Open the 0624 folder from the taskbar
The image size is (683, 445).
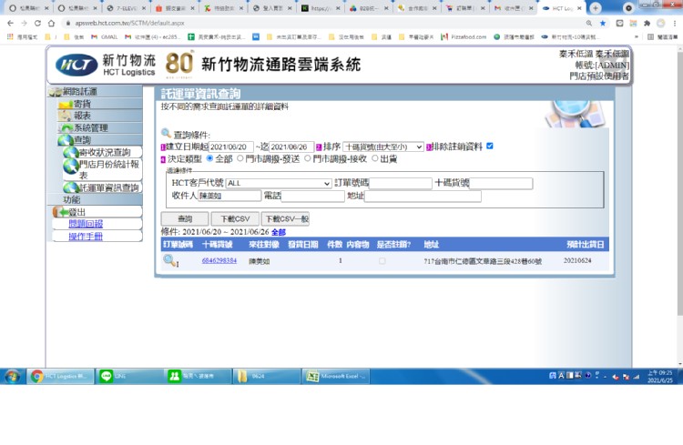pyautogui.click(x=267, y=376)
